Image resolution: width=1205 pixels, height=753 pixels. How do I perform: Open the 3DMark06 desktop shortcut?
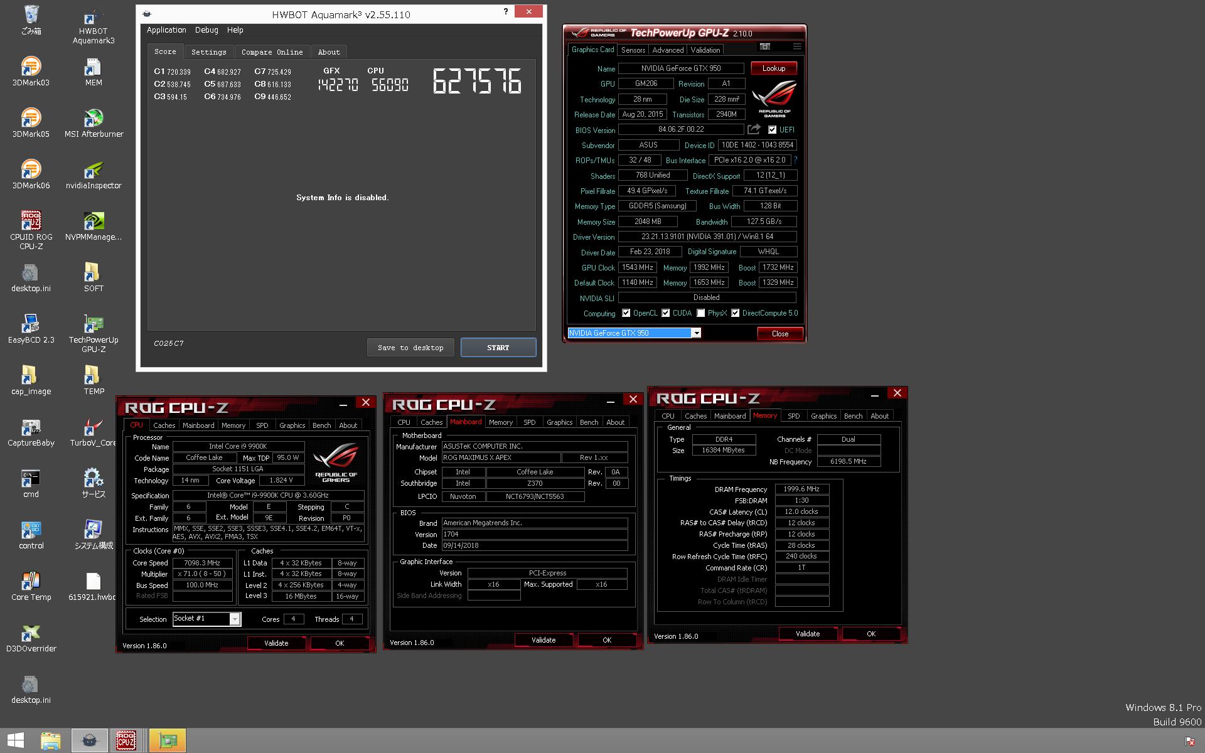(x=31, y=174)
